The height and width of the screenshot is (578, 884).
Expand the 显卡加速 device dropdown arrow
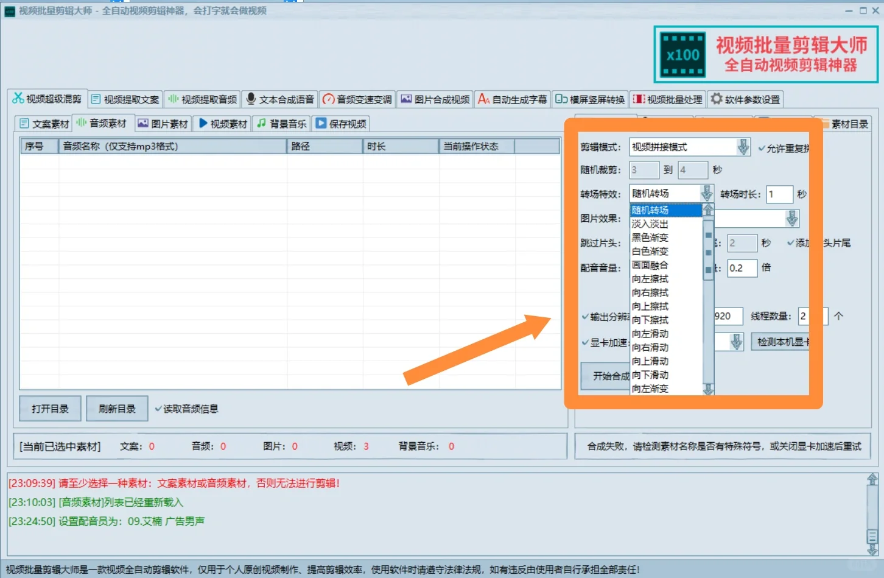pos(736,342)
